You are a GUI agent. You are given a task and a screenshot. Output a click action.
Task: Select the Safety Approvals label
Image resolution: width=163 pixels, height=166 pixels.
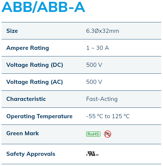point(31,154)
